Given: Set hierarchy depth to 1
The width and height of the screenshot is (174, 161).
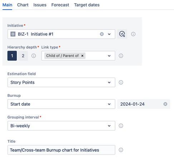Looking at the screenshot, I should (x=12, y=56).
